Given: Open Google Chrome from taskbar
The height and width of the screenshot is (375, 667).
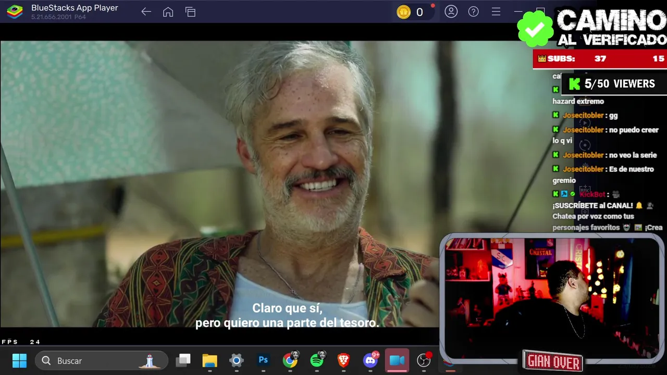Looking at the screenshot, I should 290,360.
